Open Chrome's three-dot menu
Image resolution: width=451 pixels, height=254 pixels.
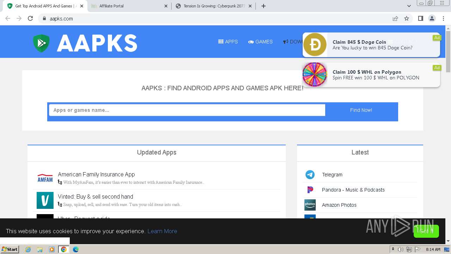(x=443, y=19)
